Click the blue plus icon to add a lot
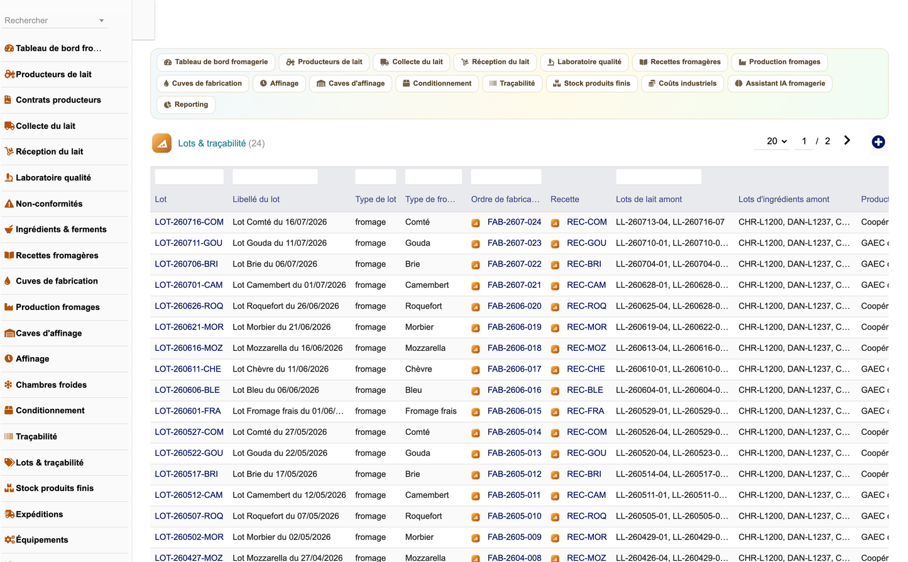Viewport: 908px width, 562px height. [x=878, y=142]
